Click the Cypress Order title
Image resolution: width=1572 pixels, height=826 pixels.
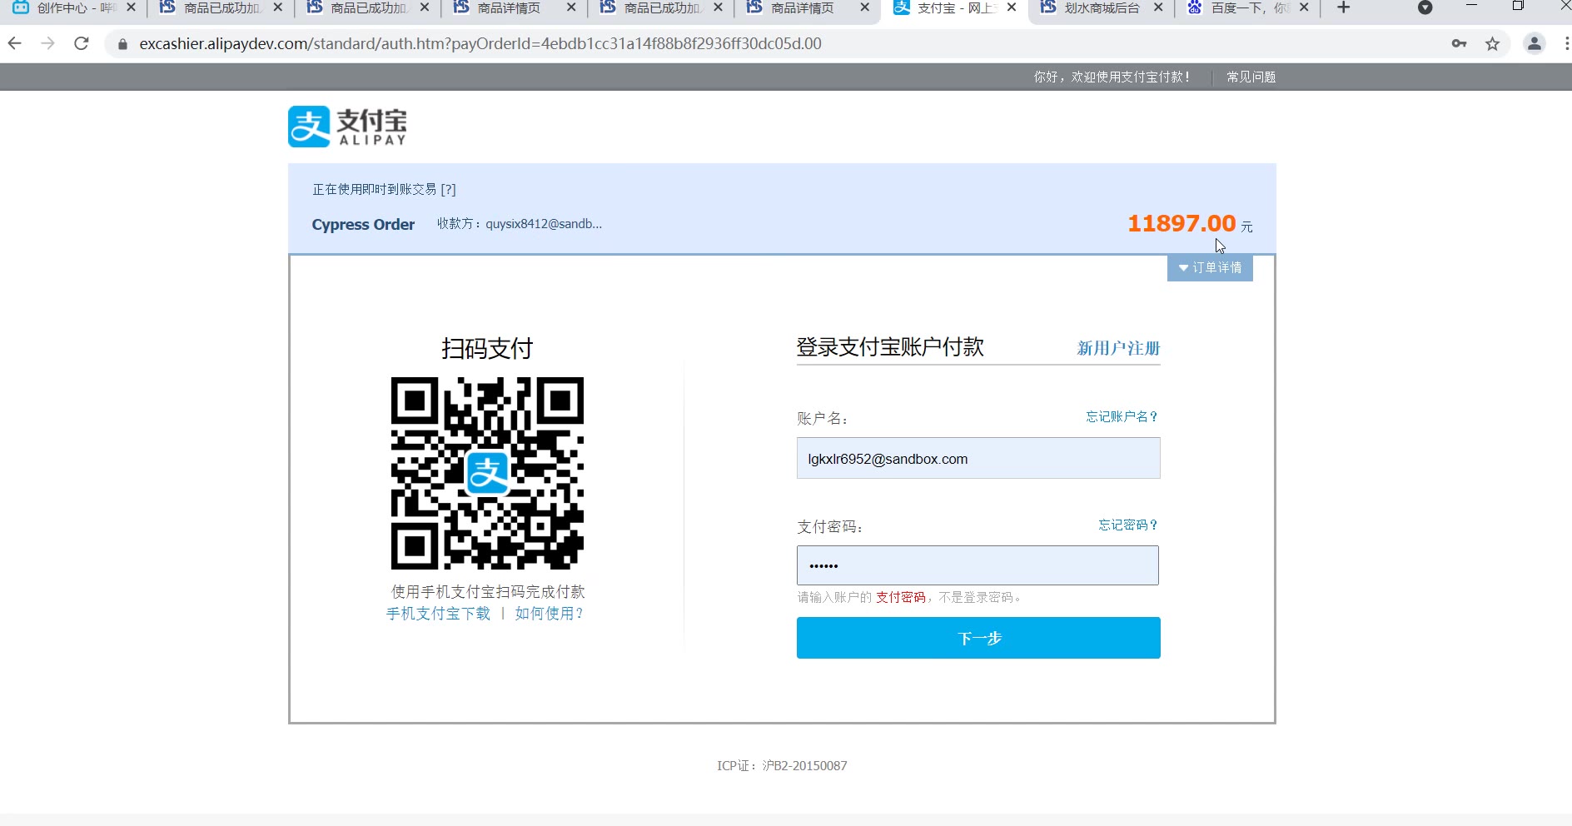click(363, 224)
